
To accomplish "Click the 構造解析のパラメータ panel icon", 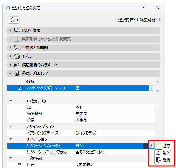I will (17, 65).
